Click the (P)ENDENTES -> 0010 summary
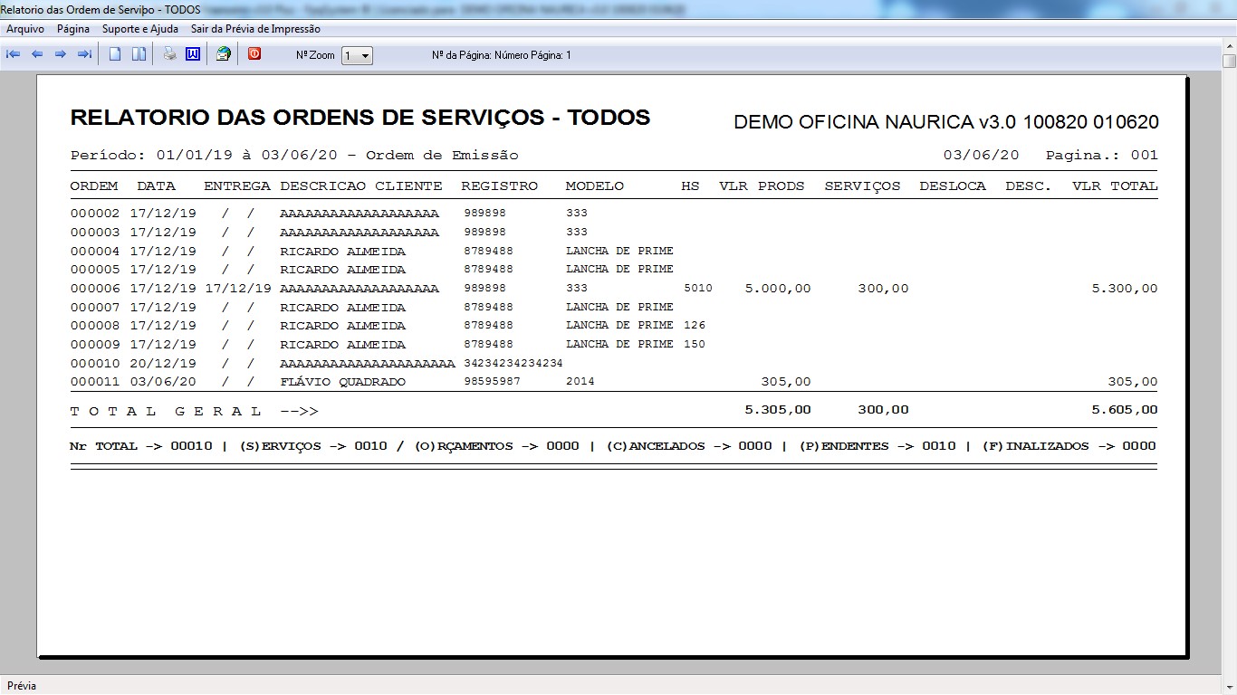Screen dimensions: 1237x695 click(x=877, y=446)
